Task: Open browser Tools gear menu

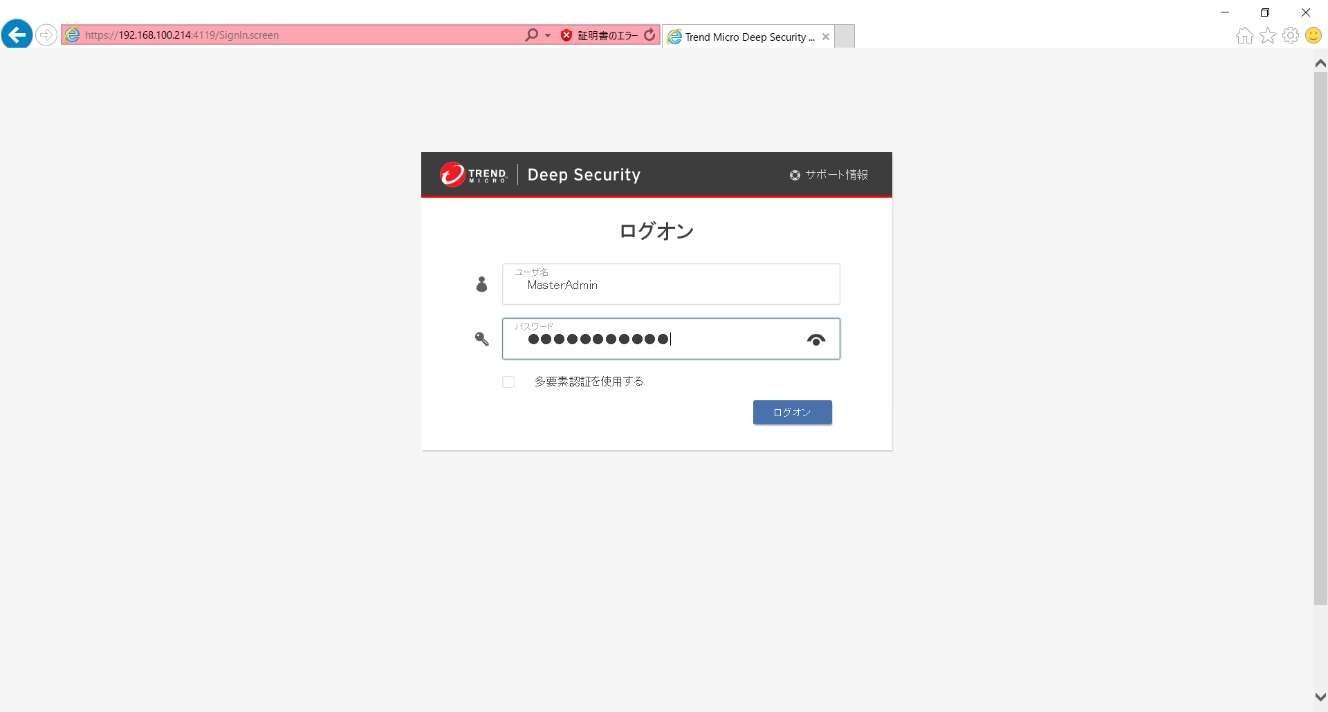Action: pyautogui.click(x=1291, y=35)
